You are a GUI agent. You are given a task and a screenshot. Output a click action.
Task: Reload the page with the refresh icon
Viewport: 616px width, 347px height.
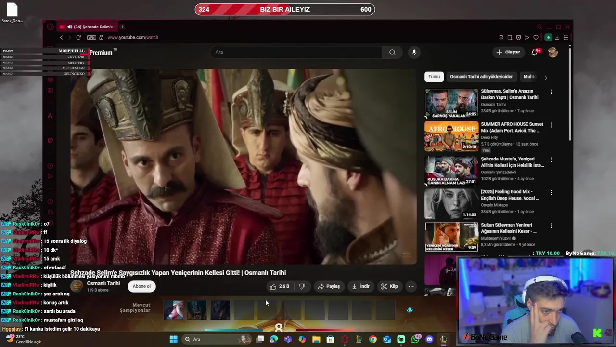(x=78, y=37)
